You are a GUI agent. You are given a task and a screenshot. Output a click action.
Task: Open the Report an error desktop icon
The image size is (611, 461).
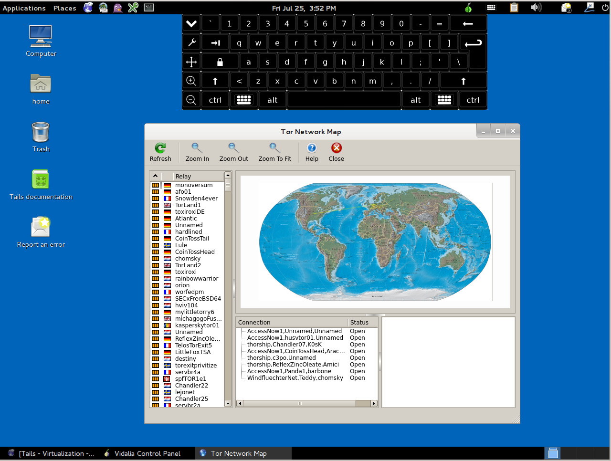(41, 232)
